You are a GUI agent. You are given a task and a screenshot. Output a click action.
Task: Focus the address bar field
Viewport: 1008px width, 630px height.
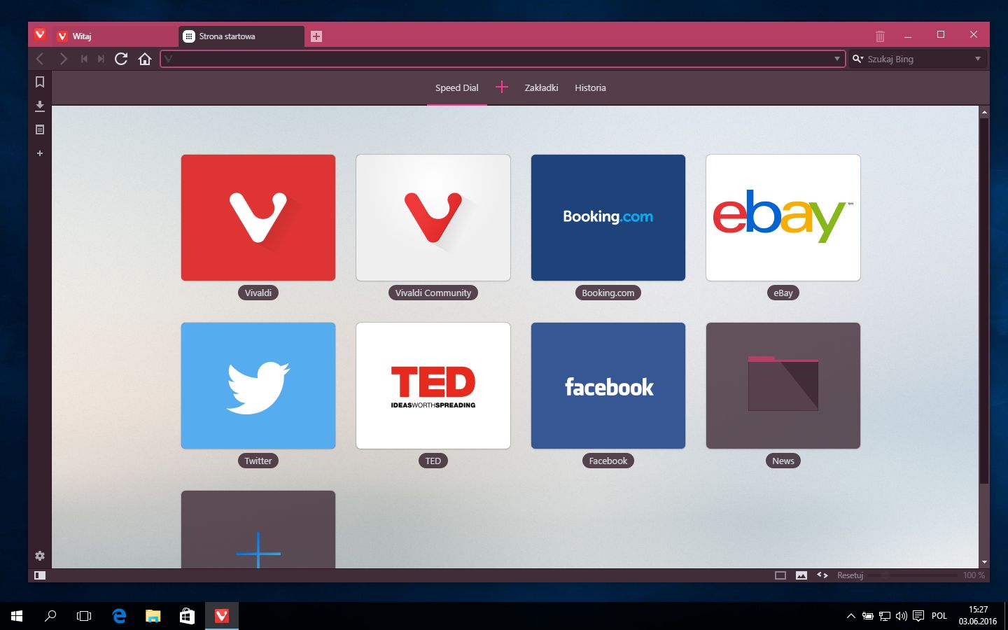pyautogui.click(x=503, y=59)
